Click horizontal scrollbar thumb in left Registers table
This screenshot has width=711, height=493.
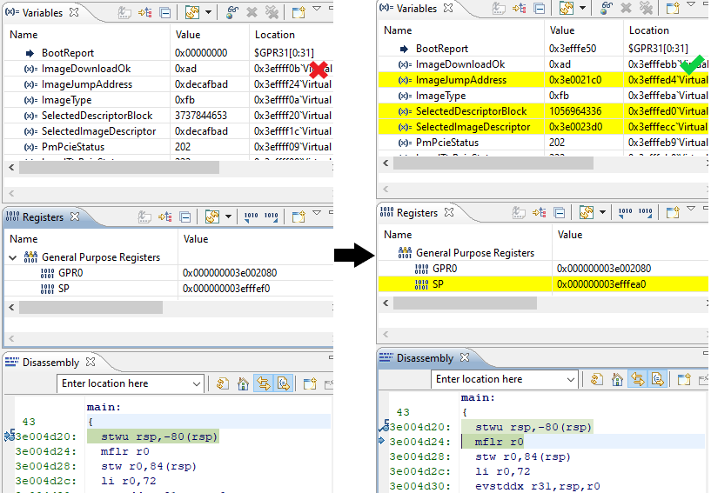(91, 308)
